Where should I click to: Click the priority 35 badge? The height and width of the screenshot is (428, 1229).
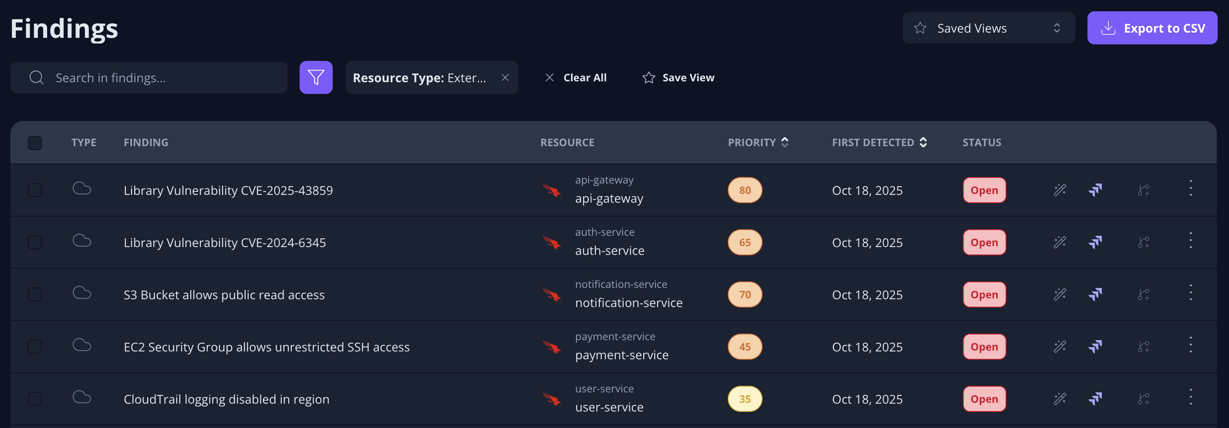745,399
